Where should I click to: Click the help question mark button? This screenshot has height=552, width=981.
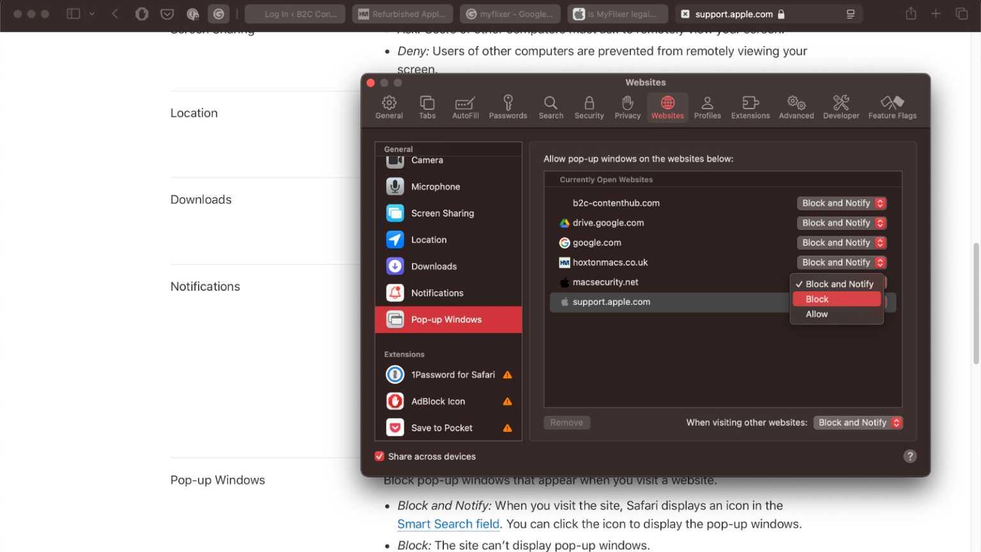coord(909,456)
